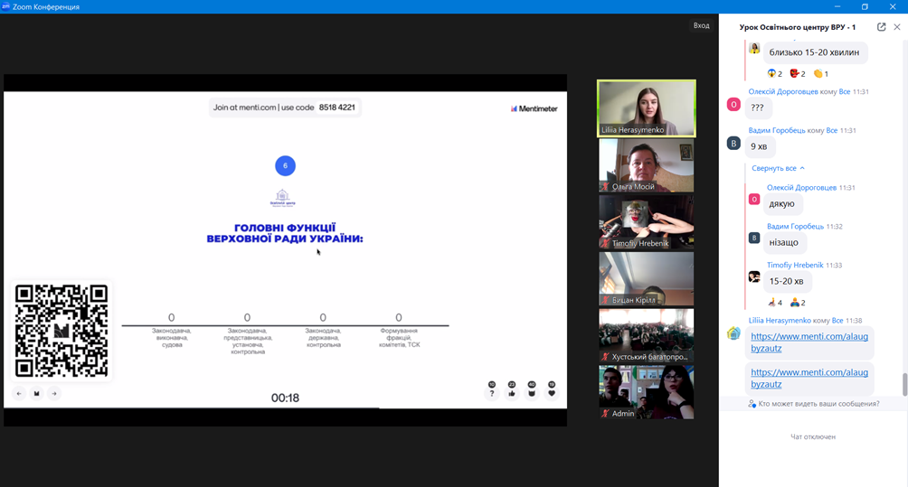Select the Admin participant video tile

point(646,391)
